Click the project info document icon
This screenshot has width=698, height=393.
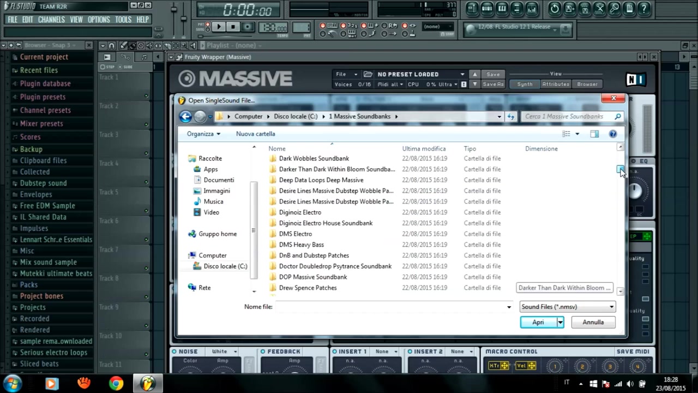tap(629, 8)
